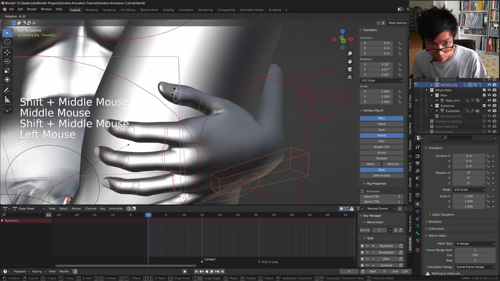Select the 3D Cursor tool
This screenshot has width=500, height=281.
point(7,42)
